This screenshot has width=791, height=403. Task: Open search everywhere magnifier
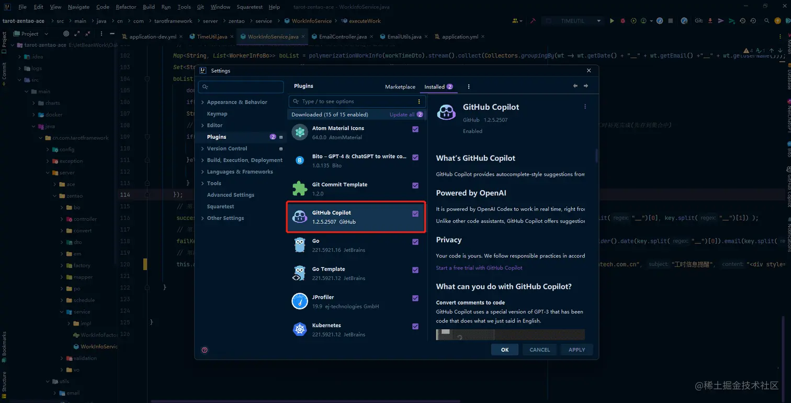point(766,21)
